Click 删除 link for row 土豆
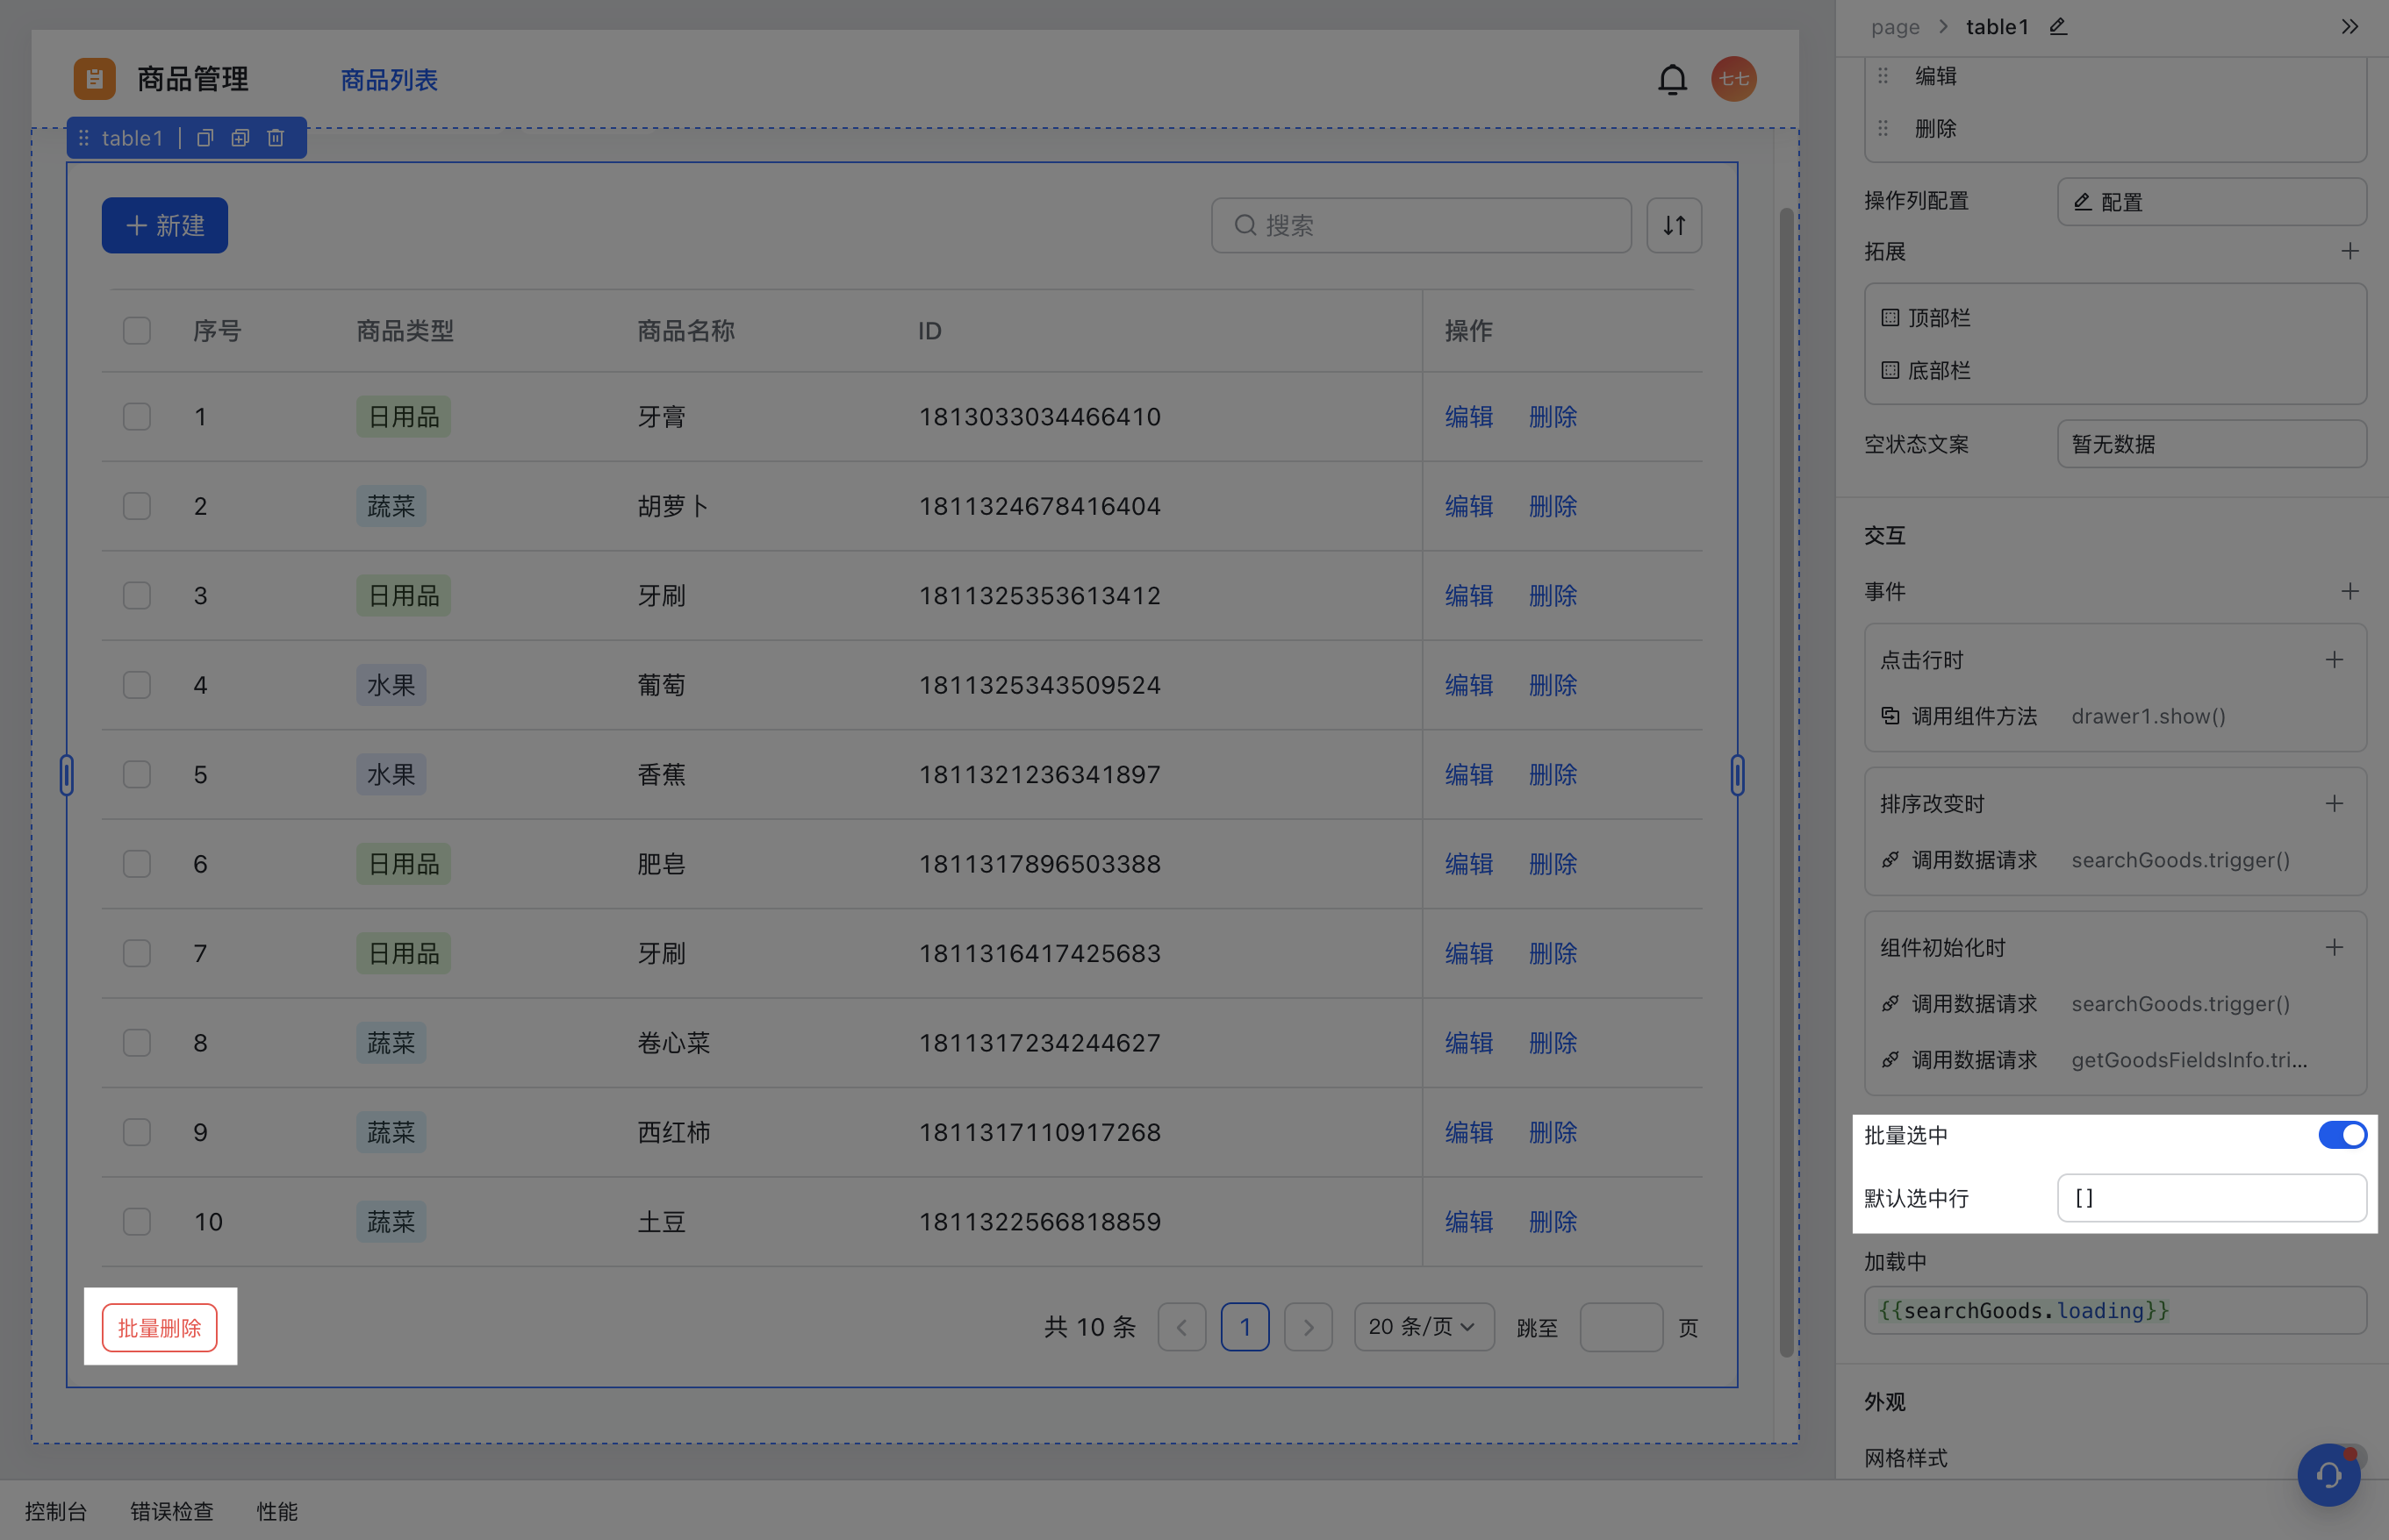 tap(1553, 1222)
